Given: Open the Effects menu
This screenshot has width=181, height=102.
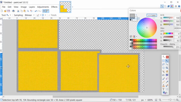Looking at the screenshot, I should coord(54,7).
